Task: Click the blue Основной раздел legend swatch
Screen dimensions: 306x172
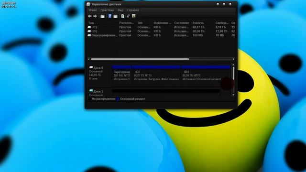Action: 118,99
